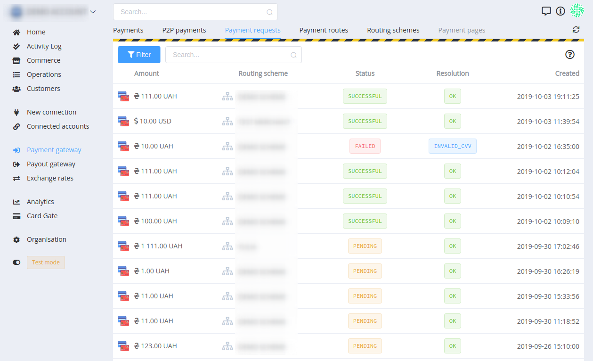Select the Payment requests tab
The image size is (593, 361).
tap(253, 30)
